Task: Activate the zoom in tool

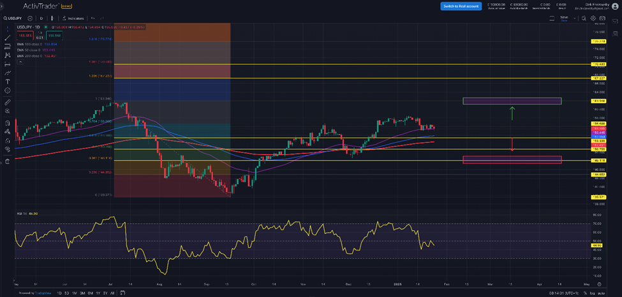Action: [x=8, y=111]
